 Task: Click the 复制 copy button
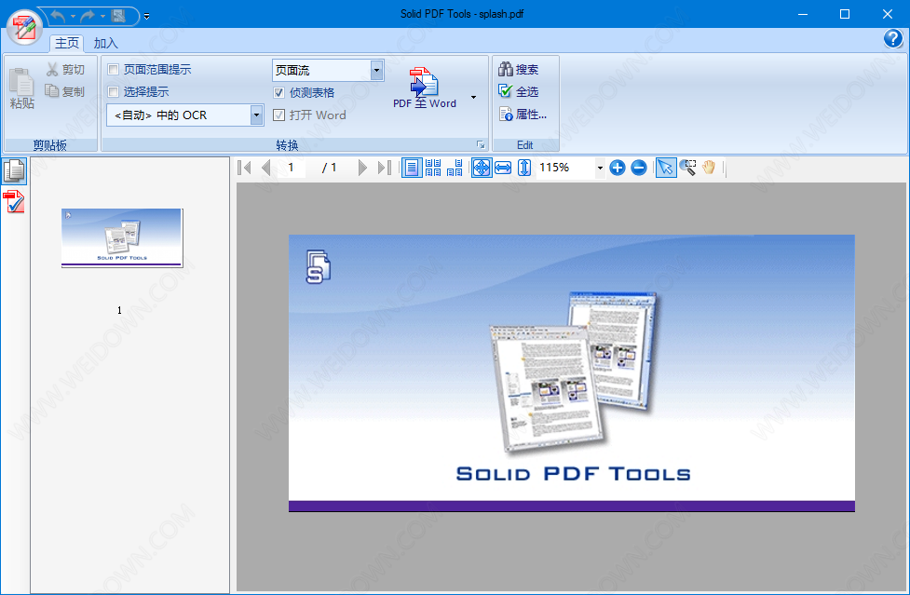(x=65, y=91)
